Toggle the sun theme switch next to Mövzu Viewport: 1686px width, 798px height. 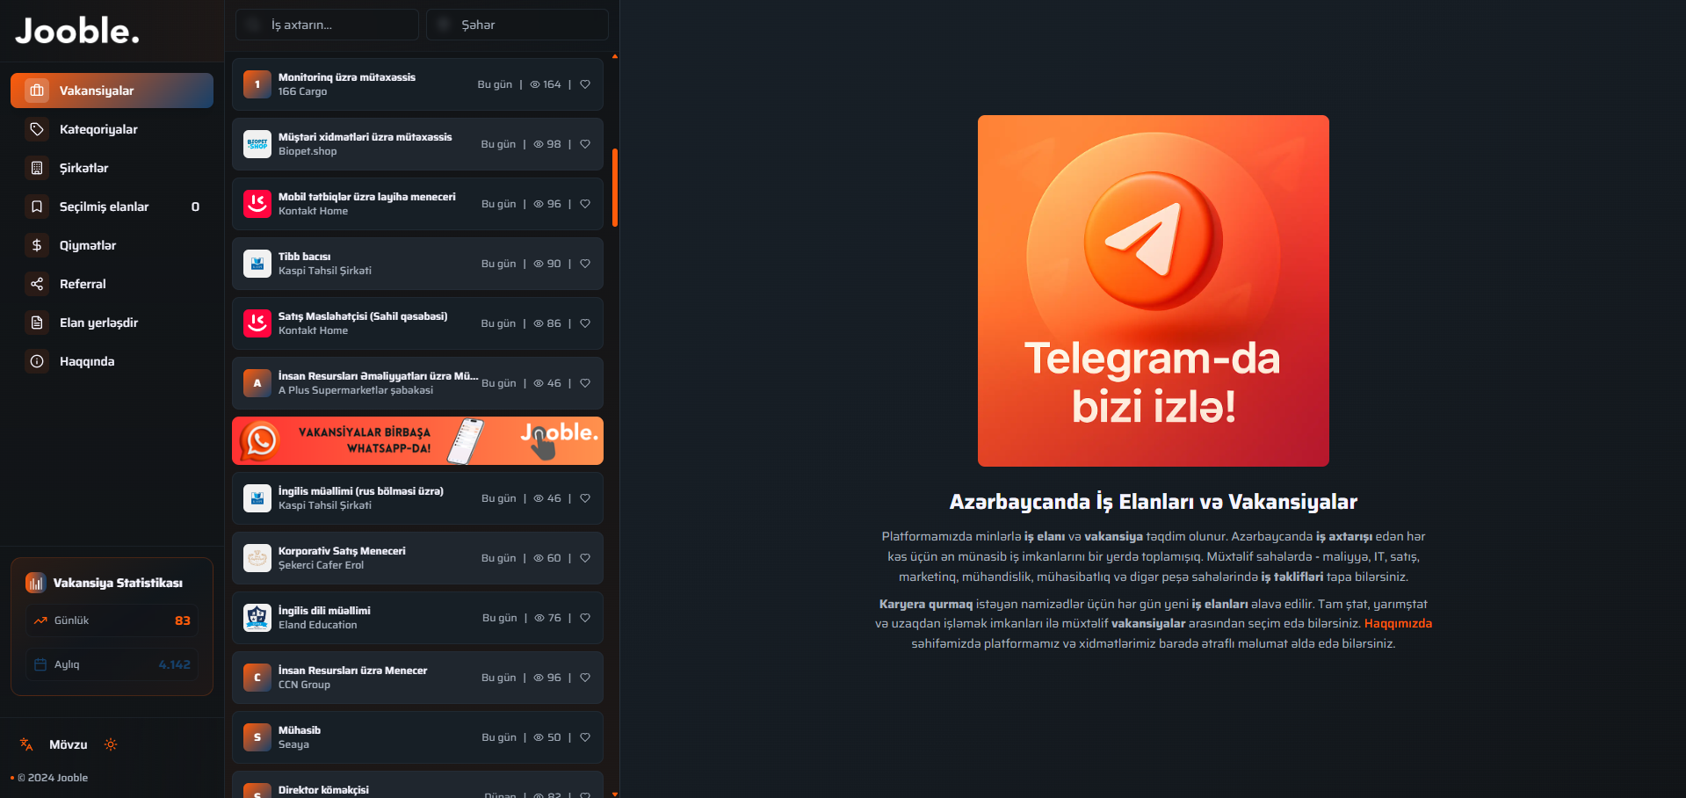(x=111, y=744)
